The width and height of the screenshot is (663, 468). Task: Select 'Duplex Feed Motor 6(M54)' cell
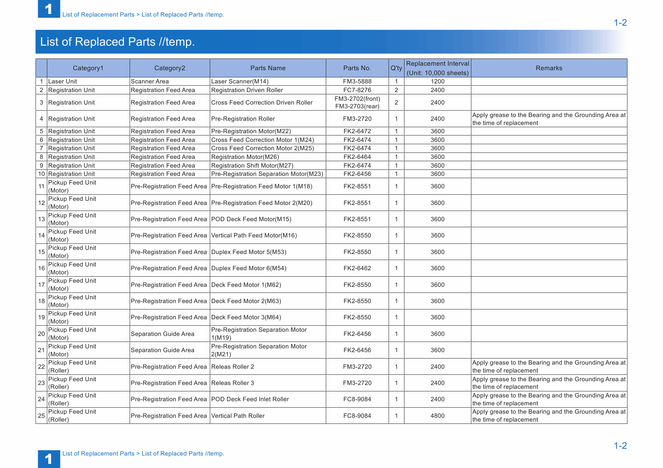point(268,268)
